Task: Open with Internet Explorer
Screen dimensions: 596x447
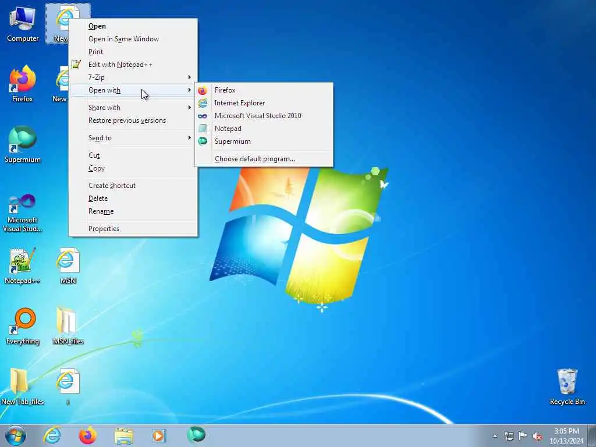Action: (264, 103)
